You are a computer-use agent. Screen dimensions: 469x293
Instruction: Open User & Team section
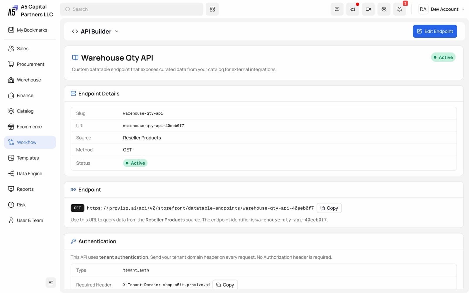click(30, 220)
